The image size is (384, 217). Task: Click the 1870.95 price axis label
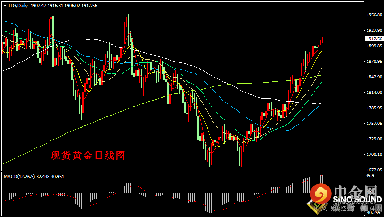click(374, 61)
